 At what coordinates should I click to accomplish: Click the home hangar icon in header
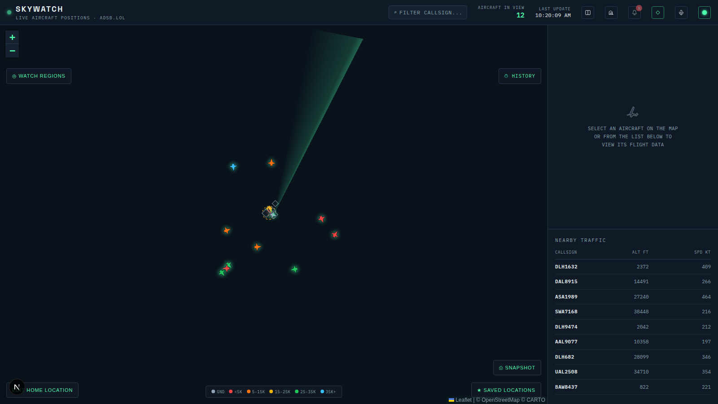(611, 13)
